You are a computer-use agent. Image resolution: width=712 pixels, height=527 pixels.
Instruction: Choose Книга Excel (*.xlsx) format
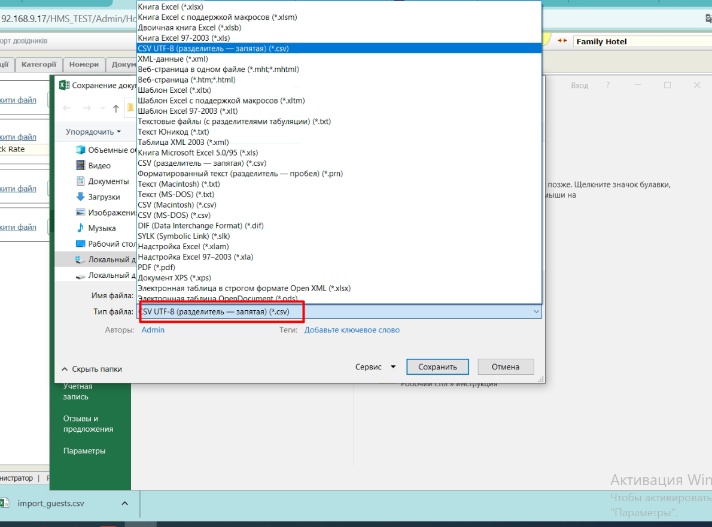click(x=170, y=7)
